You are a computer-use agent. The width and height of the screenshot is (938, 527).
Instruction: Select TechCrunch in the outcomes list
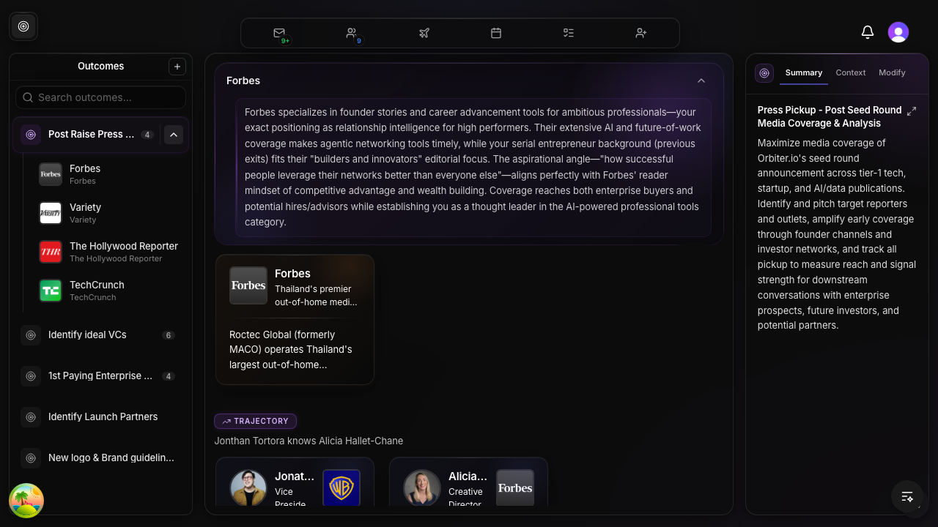pos(97,290)
